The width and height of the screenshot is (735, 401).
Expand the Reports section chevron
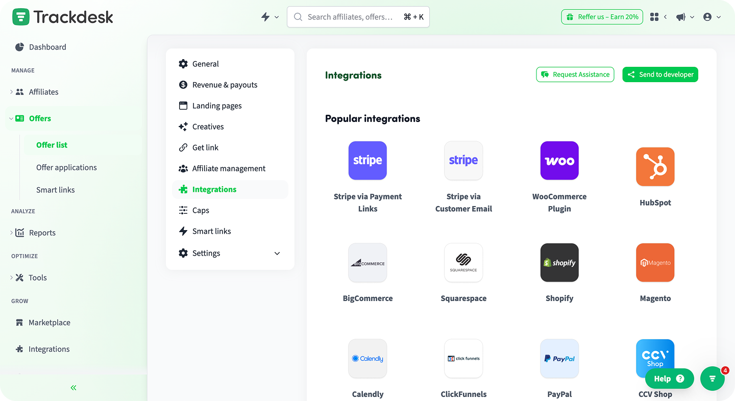coord(11,233)
